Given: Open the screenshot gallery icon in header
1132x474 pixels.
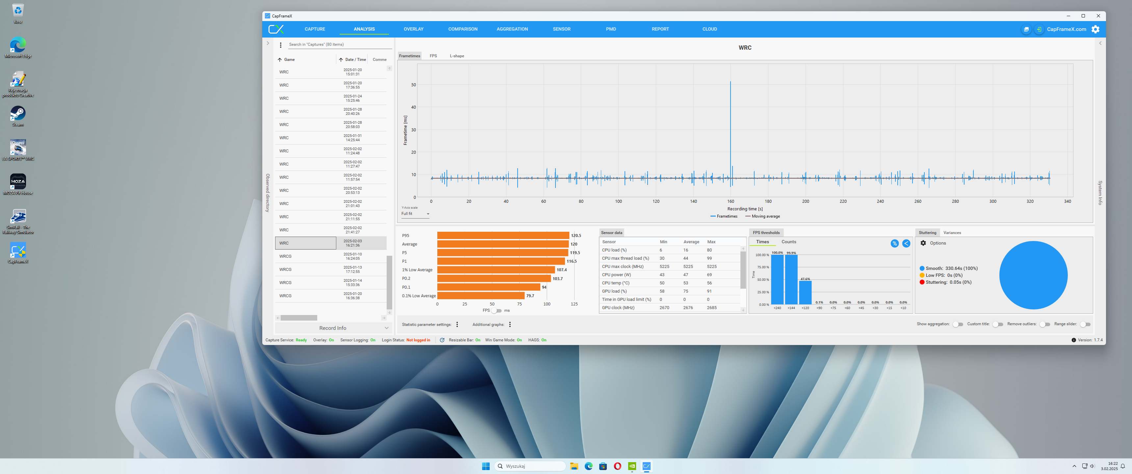Looking at the screenshot, I should pyautogui.click(x=1026, y=29).
